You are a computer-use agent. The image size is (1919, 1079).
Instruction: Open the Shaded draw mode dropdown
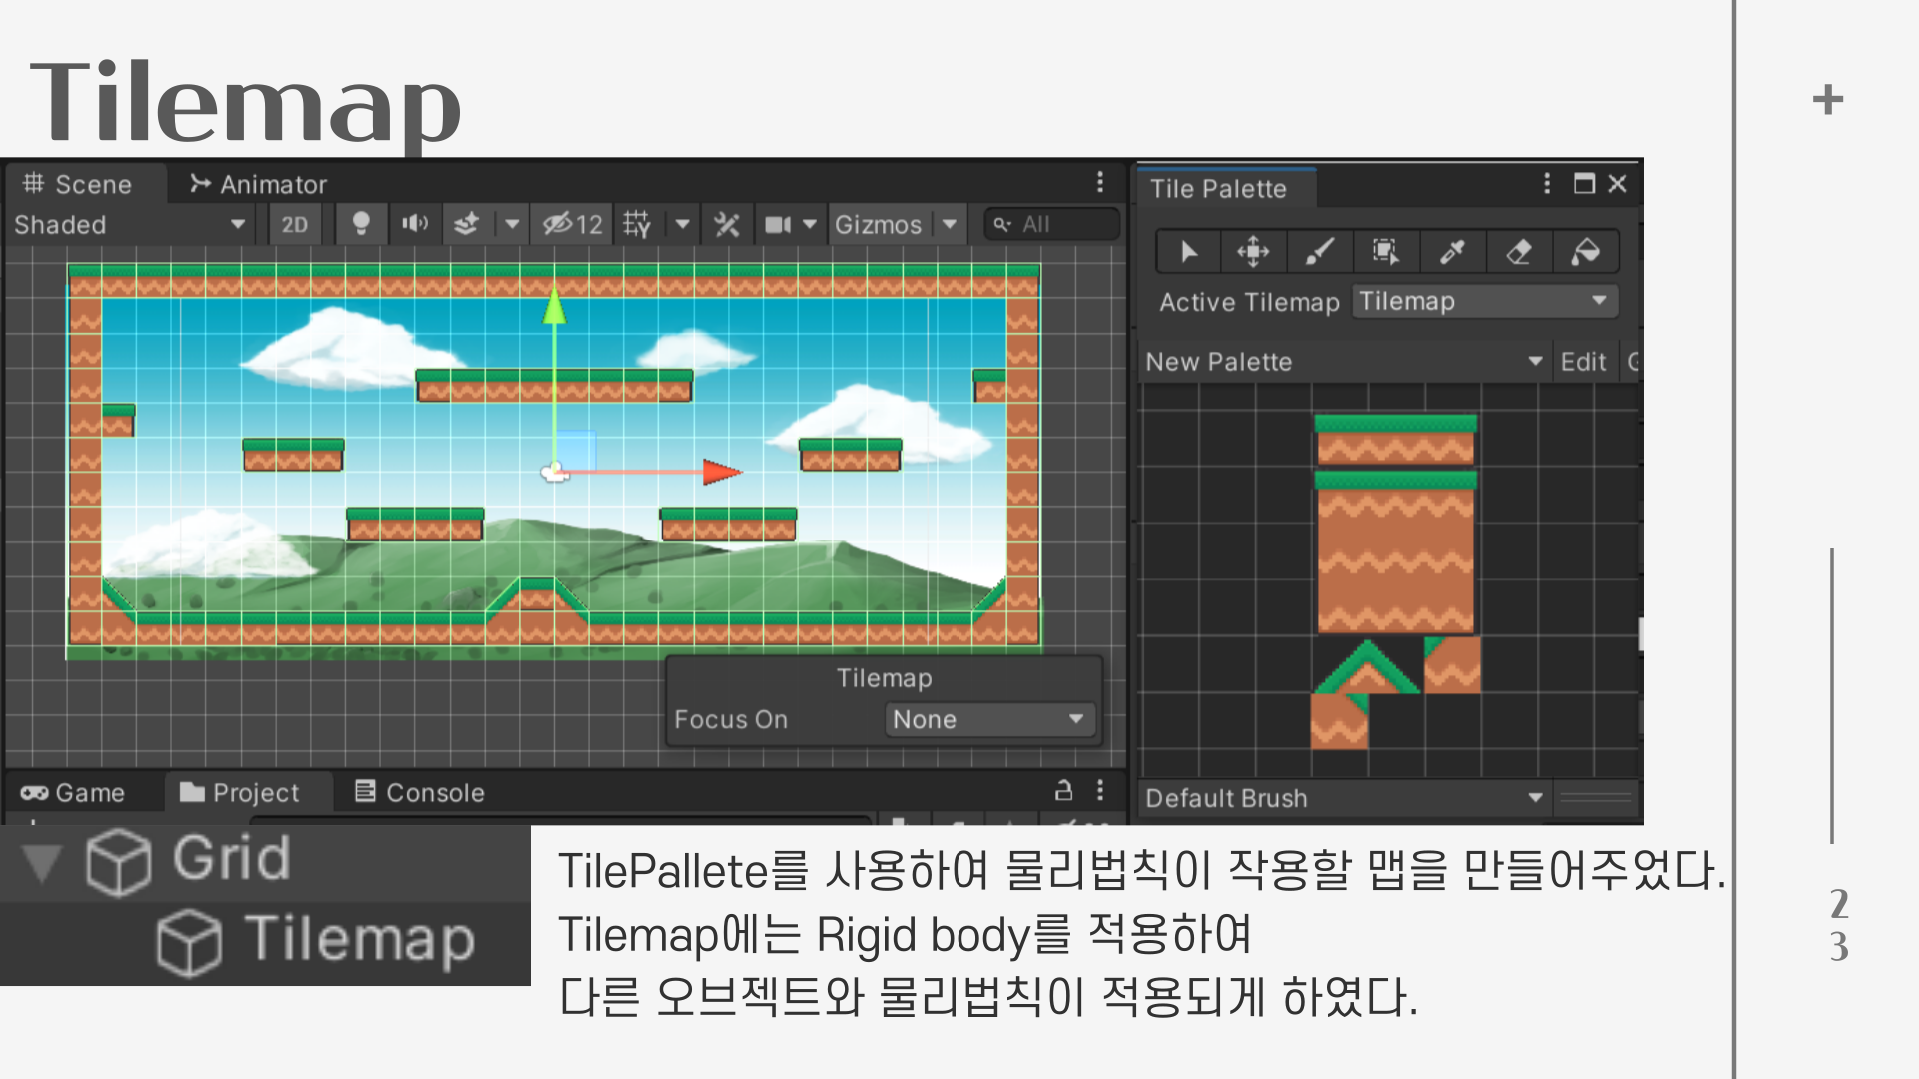(x=130, y=224)
